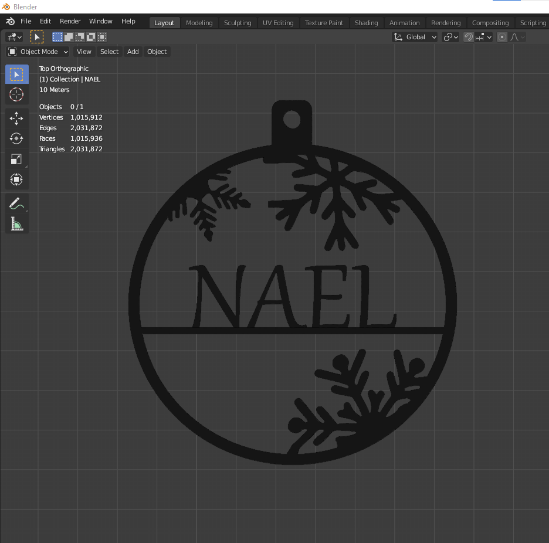Click the Objects 0 / 1 statistic
This screenshot has width=549, height=543.
point(61,107)
